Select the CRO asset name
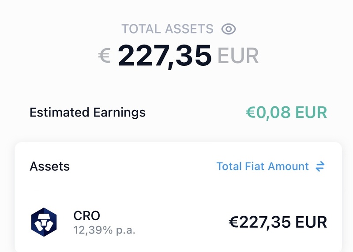Image resolution: width=353 pixels, height=252 pixels. point(86,215)
